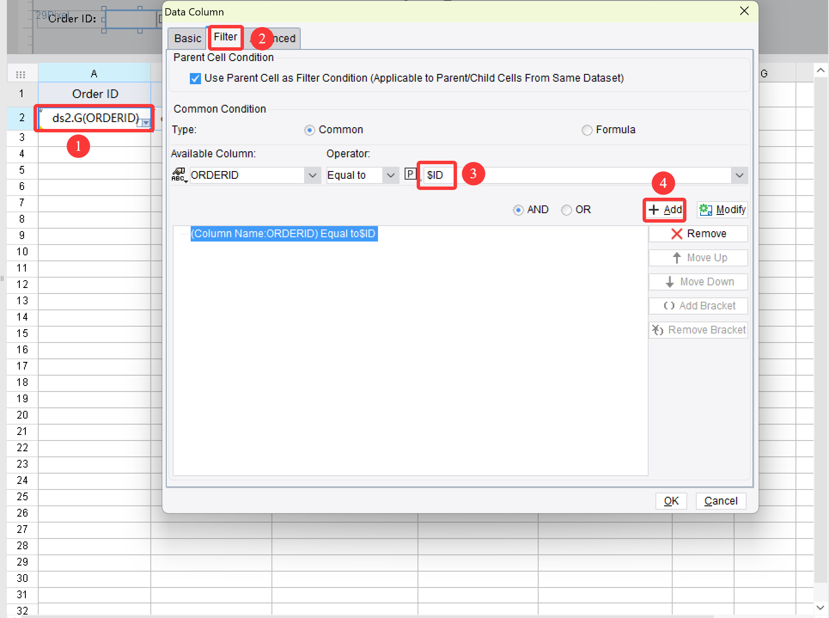Expand the value dropdown right of $ID
Screen dimensions: 829x618
[739, 175]
